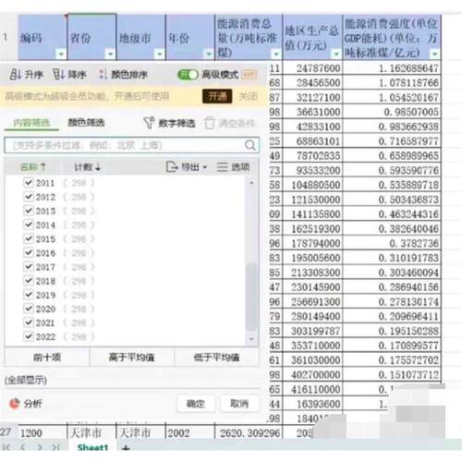Go to previous sheet arrow
462x462 pixels.
pyautogui.click(x=23, y=447)
